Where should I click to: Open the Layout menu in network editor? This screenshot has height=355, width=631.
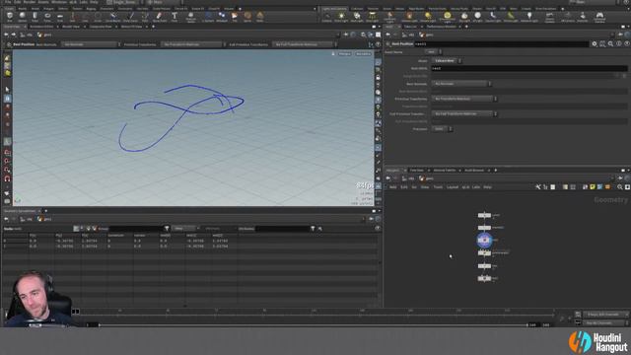(x=453, y=187)
